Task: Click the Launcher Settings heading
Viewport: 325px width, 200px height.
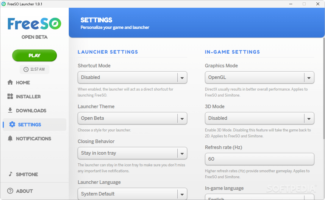Action: coord(108,52)
